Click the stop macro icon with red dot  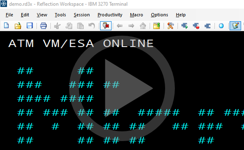click(196, 26)
